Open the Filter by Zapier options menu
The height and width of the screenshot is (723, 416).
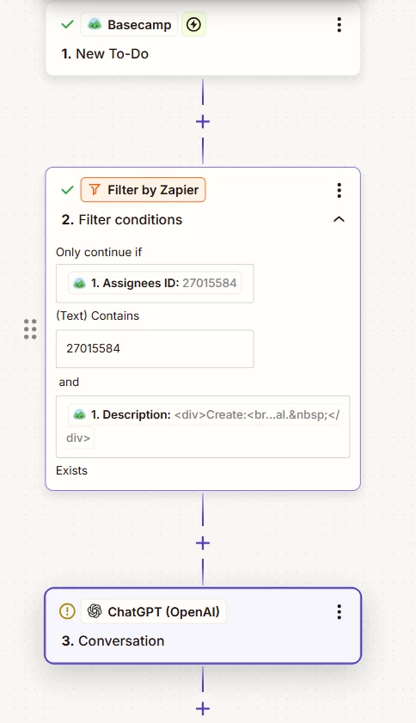click(339, 190)
